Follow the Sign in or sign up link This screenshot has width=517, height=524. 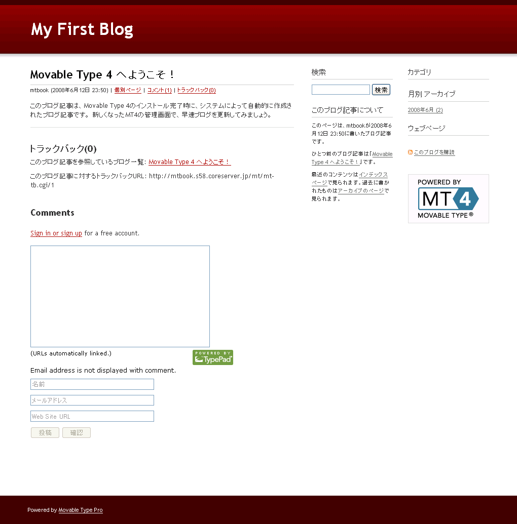pos(56,233)
